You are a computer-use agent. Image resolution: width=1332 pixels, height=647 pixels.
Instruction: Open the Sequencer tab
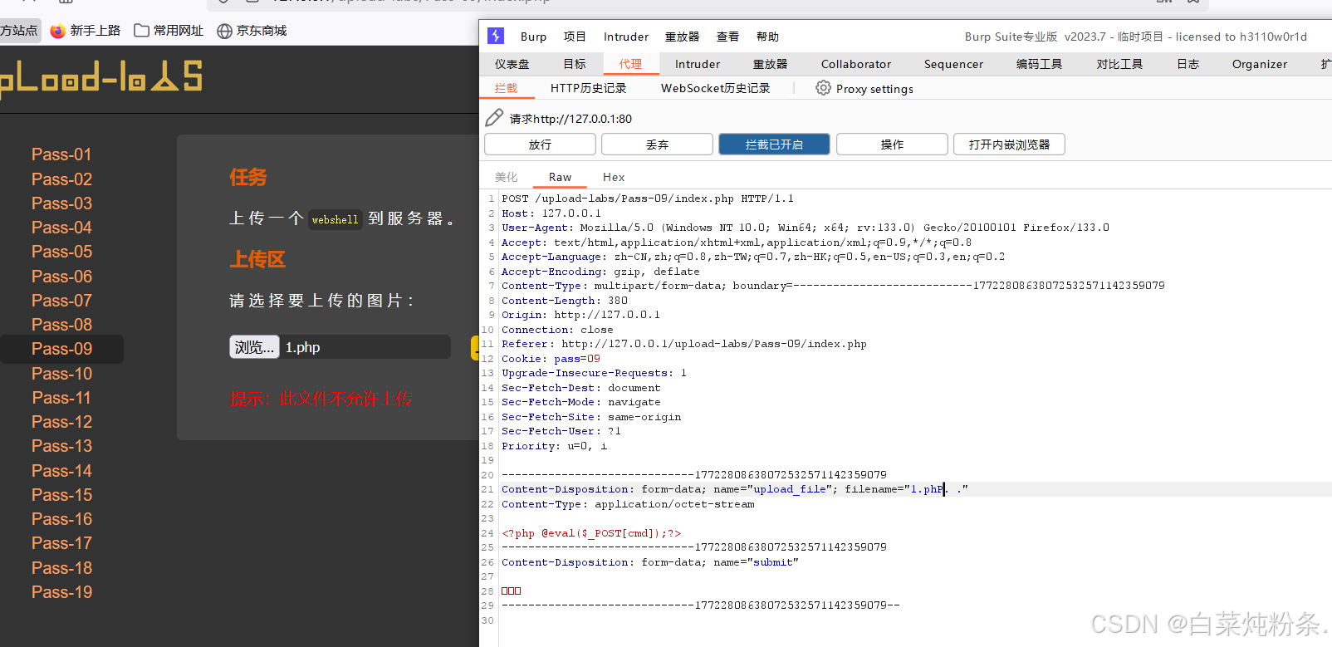[953, 64]
